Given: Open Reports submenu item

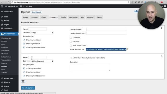Looking at the screenshot, I should coord(4,63).
